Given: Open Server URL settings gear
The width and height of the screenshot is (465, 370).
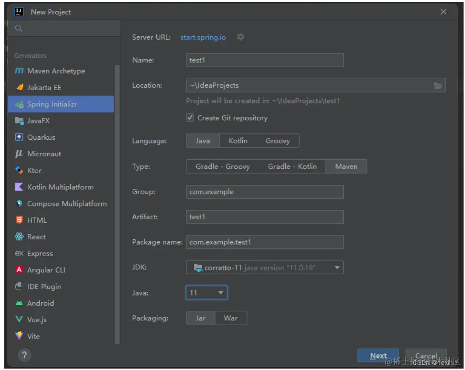Looking at the screenshot, I should point(240,37).
